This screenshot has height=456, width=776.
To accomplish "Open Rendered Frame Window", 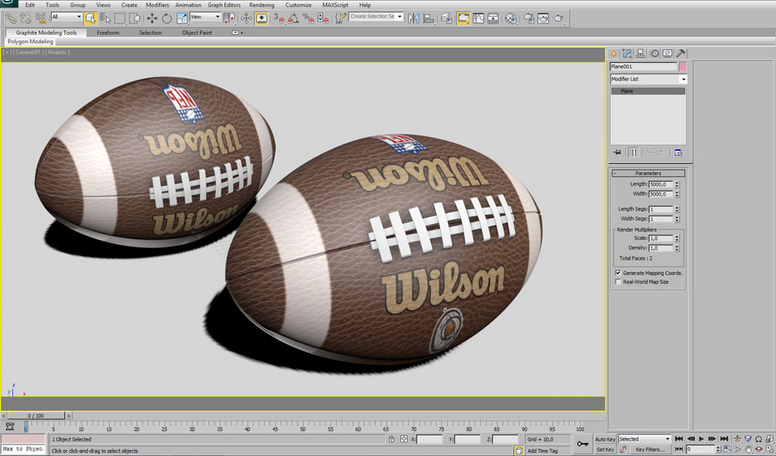I will [543, 18].
